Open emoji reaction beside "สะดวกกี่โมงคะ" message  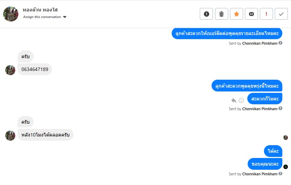click(241, 100)
